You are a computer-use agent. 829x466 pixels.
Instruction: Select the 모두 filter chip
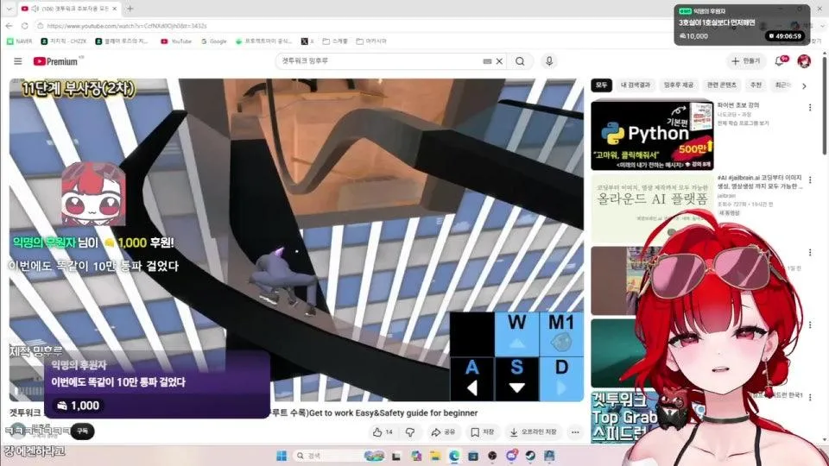[x=602, y=85]
